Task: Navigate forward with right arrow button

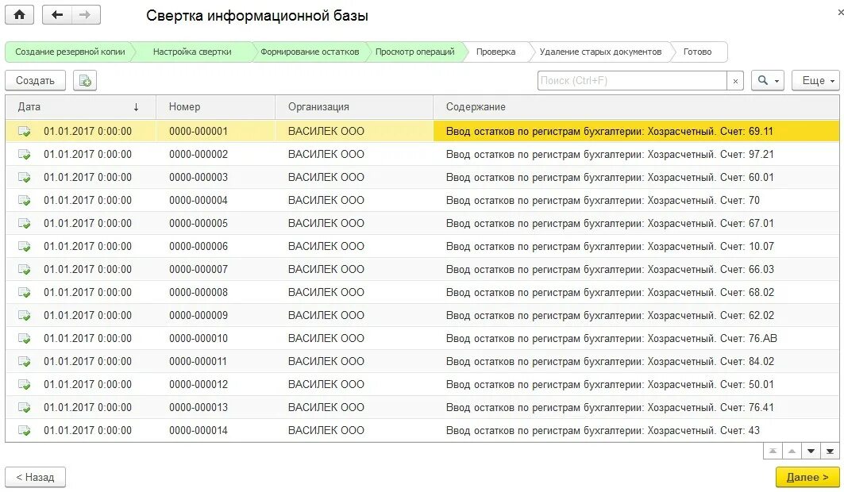Action: [85, 15]
